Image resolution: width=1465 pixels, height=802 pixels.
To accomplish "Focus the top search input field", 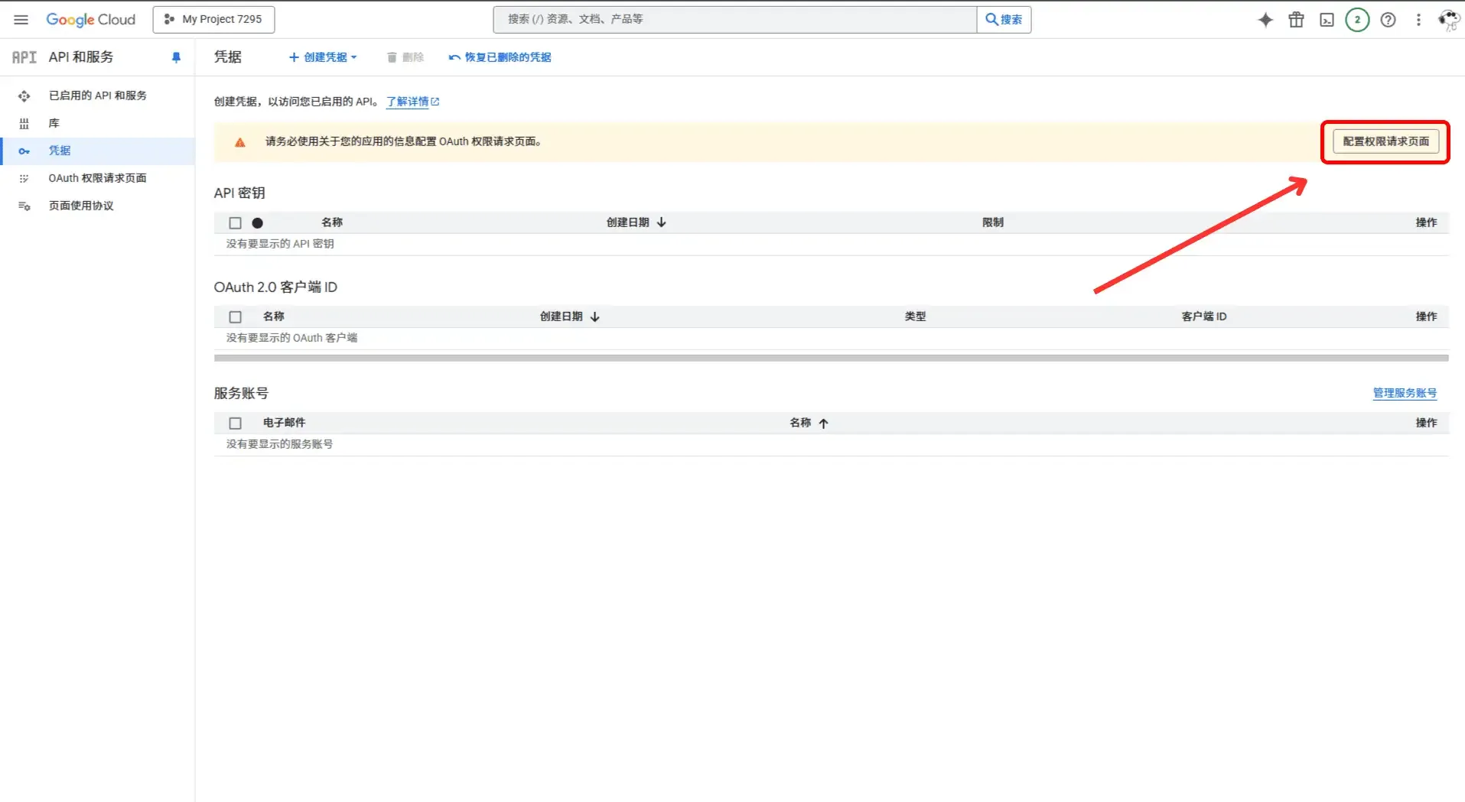I will (735, 20).
